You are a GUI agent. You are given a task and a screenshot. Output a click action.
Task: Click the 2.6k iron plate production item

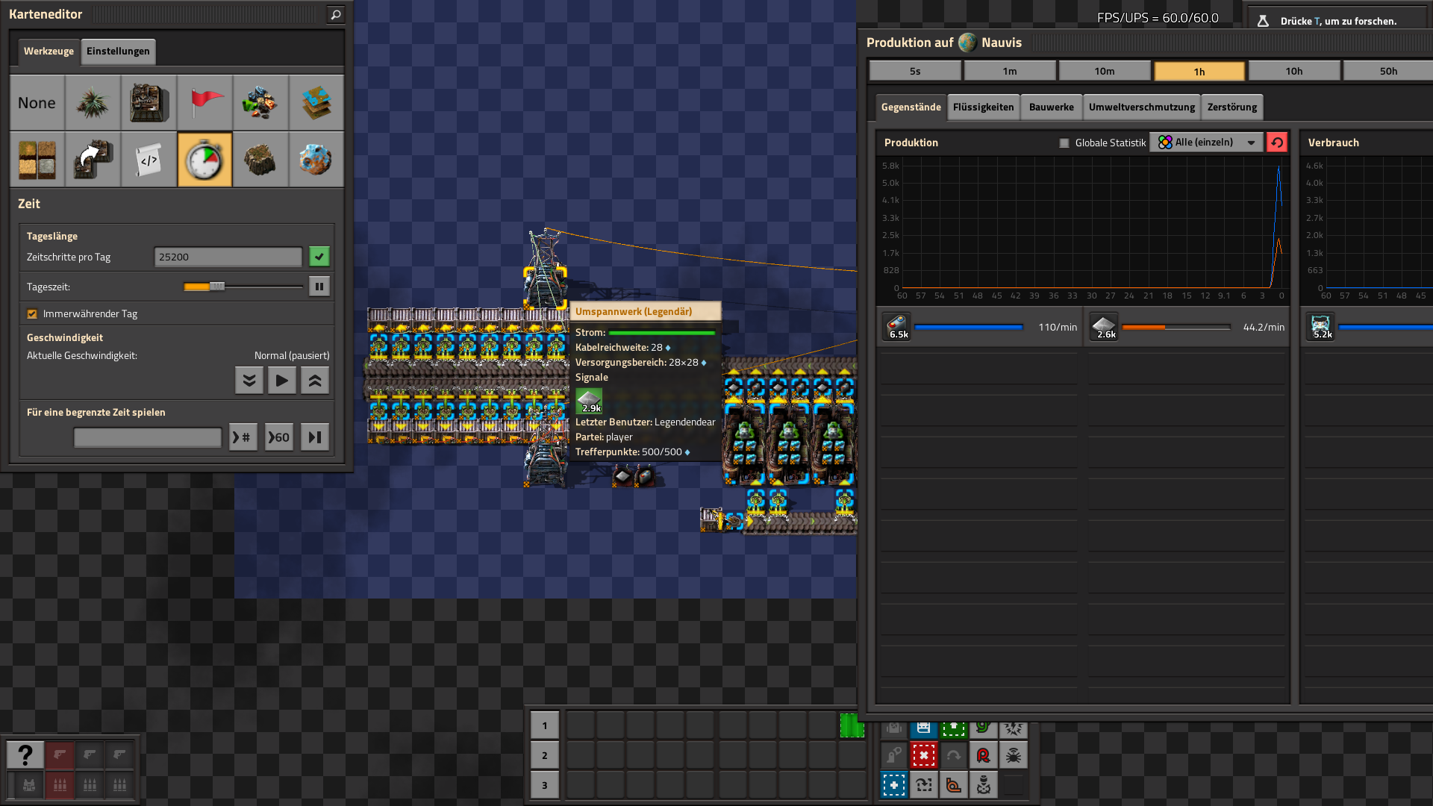[1104, 327]
